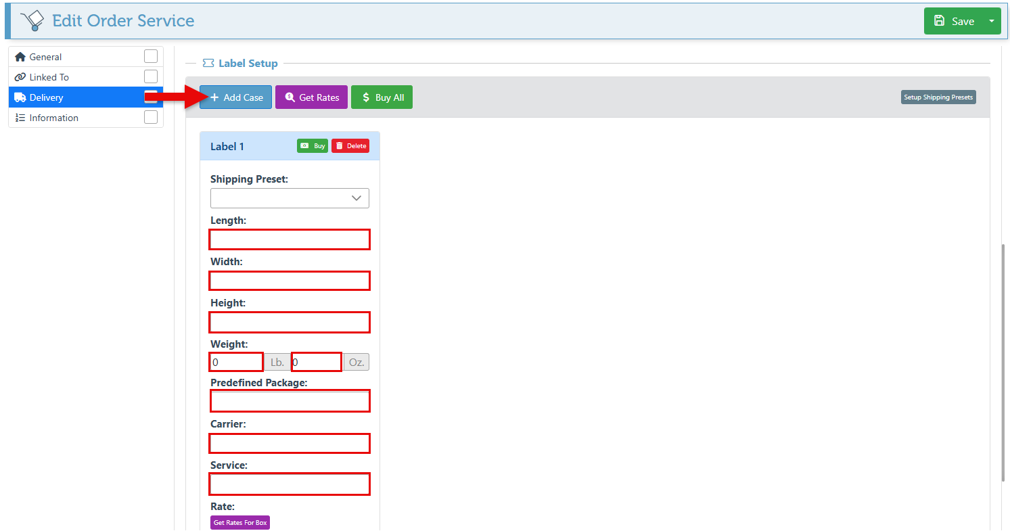The height and width of the screenshot is (531, 1010).
Task: Open the Predefined Package selector
Action: (290, 401)
